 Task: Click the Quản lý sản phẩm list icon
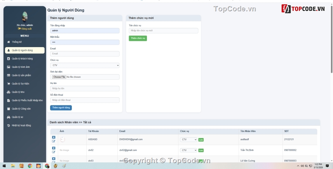click(x=8, y=75)
